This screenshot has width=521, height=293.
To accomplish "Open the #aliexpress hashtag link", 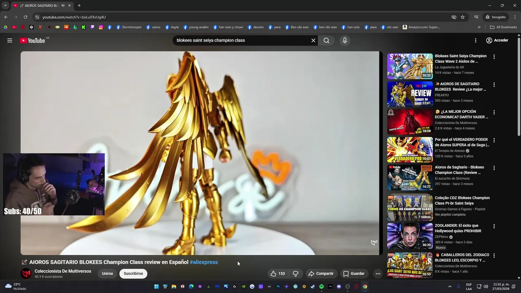I will pos(204,262).
